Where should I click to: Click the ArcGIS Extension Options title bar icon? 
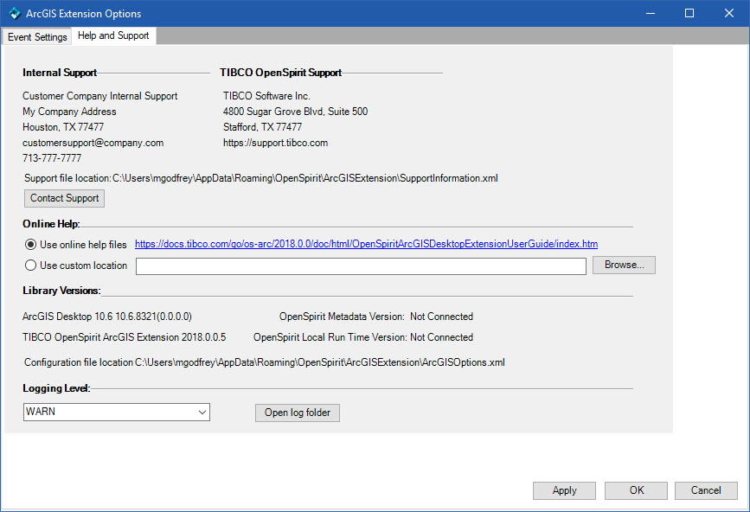(x=15, y=13)
